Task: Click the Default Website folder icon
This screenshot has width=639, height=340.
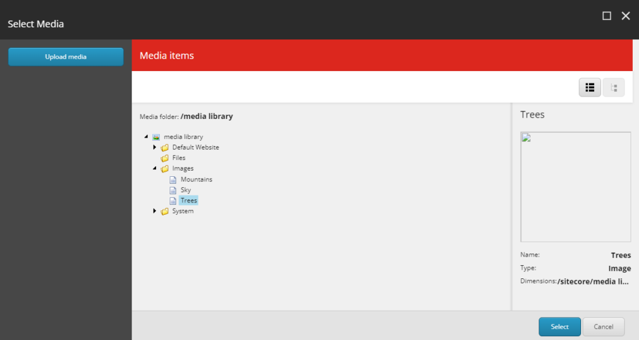Action: [165, 148]
